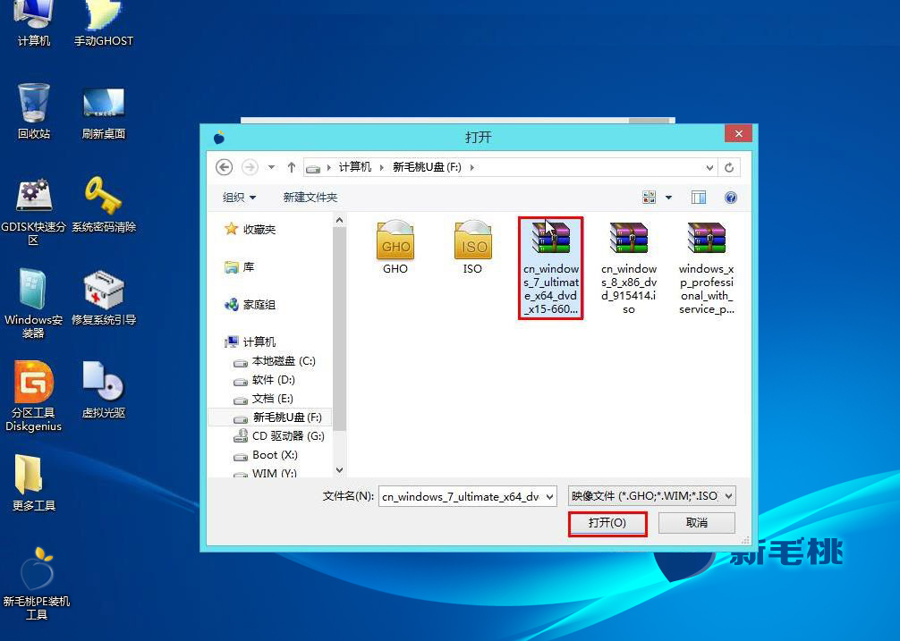Image resolution: width=900 pixels, height=641 pixels.
Task: Click 新建文件夹 in the toolbar
Action: coord(310,198)
